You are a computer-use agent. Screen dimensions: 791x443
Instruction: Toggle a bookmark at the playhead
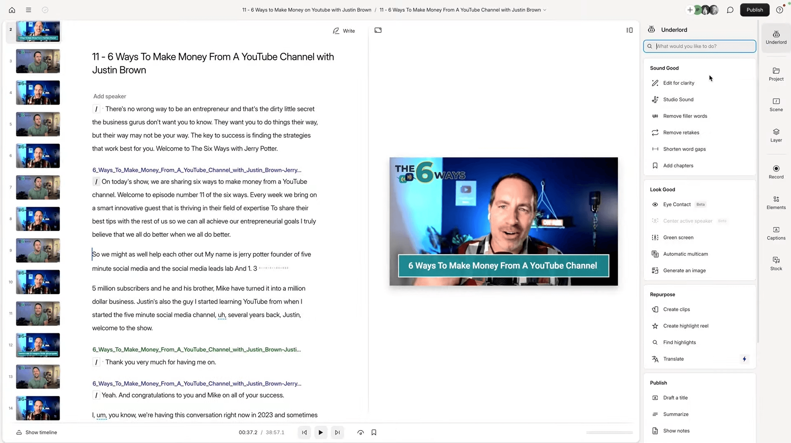click(374, 432)
